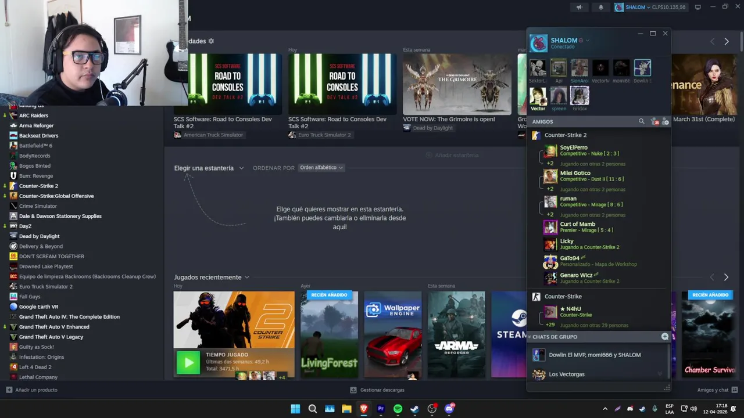This screenshot has width=744, height=418.
Task: Open Premiere Pro from the taskbar
Action: [381, 409]
